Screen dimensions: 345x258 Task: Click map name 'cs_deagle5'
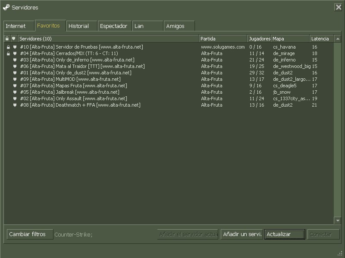click(285, 86)
